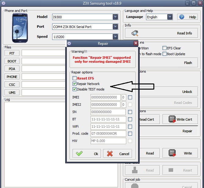
Task: Uncheck Repair Network option
Action: (x=74, y=83)
